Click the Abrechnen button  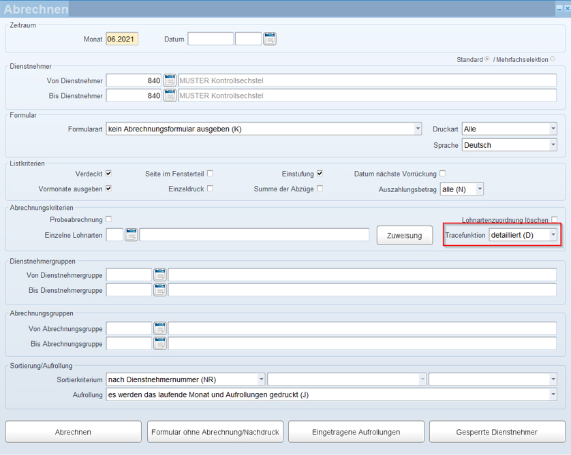[x=73, y=432]
